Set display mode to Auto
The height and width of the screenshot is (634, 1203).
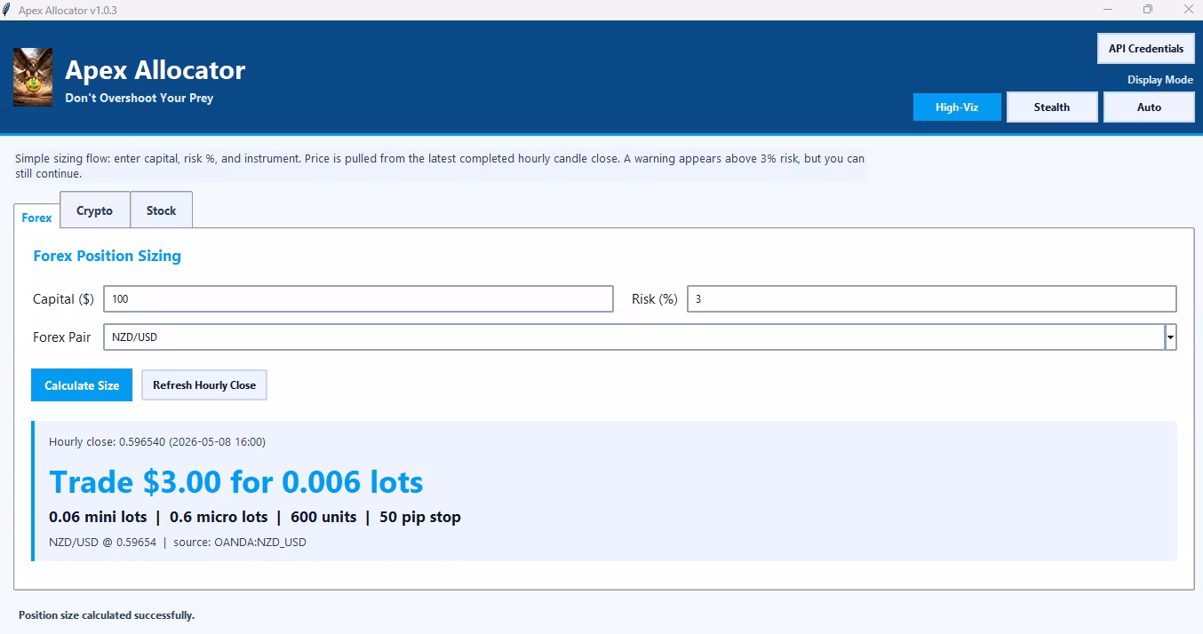pos(1149,107)
